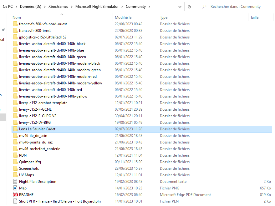275x206 pixels.
Task: Click the 'XboxGames' breadcrumb segment
Action: (x=58, y=7)
